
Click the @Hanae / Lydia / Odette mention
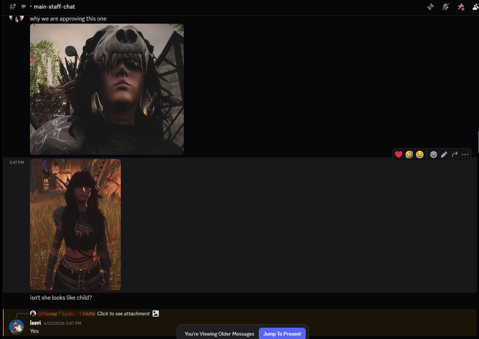[66, 313]
